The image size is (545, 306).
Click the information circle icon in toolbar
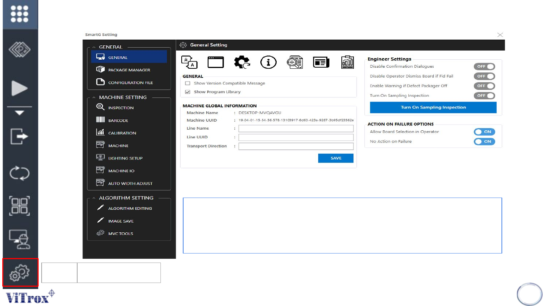tap(268, 62)
